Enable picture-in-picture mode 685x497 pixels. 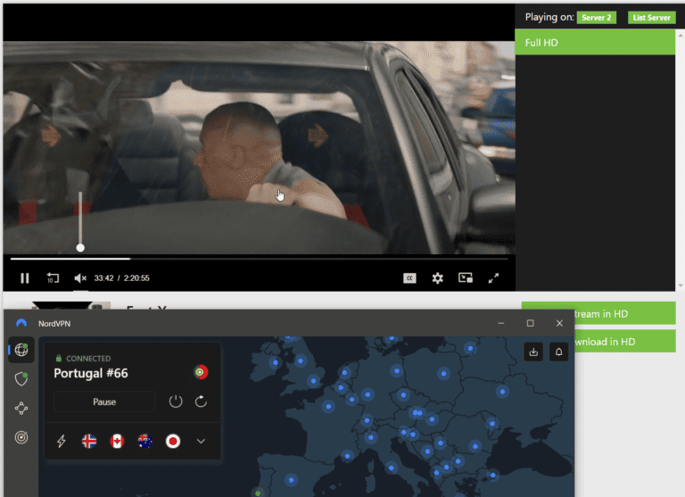click(x=466, y=278)
